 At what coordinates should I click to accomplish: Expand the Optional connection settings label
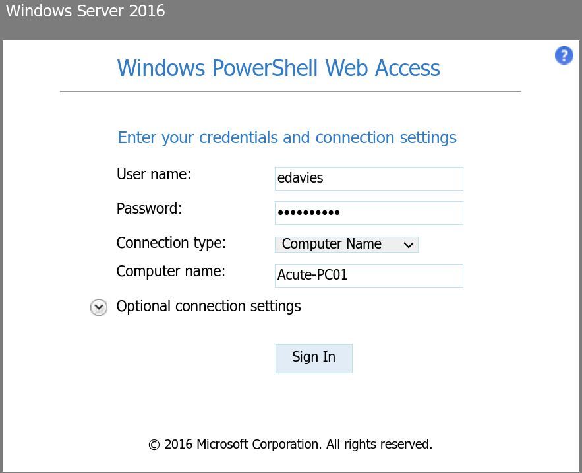tap(208, 306)
